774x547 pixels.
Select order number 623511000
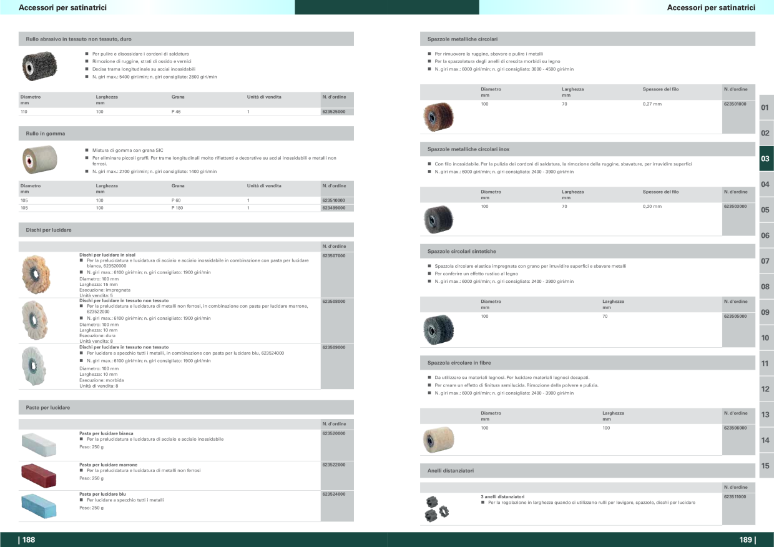tap(735, 496)
